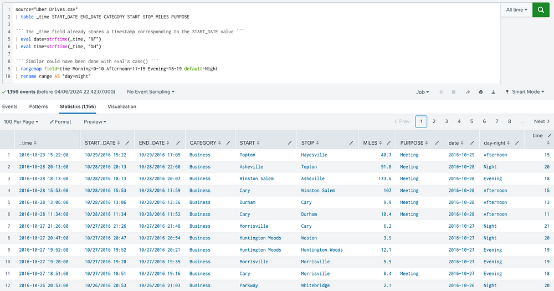The width and height of the screenshot is (554, 291).
Task: Click the START value Parkway
Action: [249, 285]
